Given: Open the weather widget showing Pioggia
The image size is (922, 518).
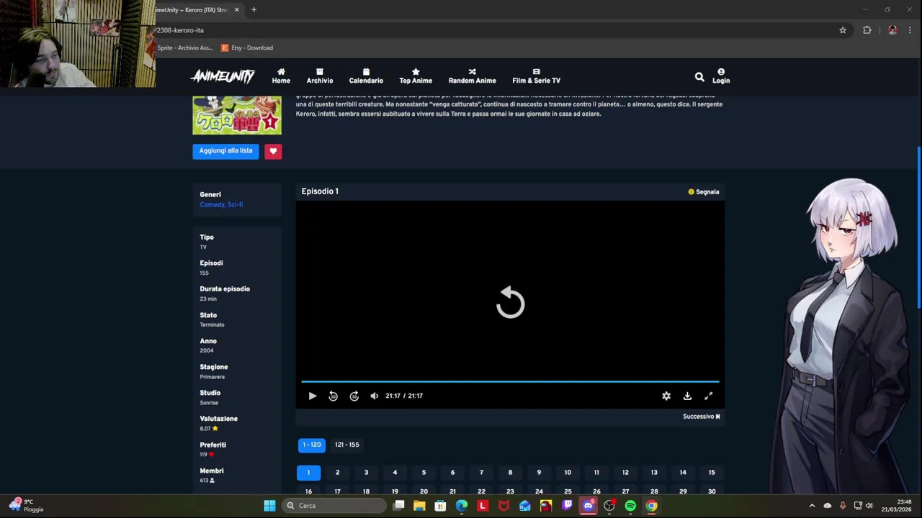Looking at the screenshot, I should click(26, 506).
